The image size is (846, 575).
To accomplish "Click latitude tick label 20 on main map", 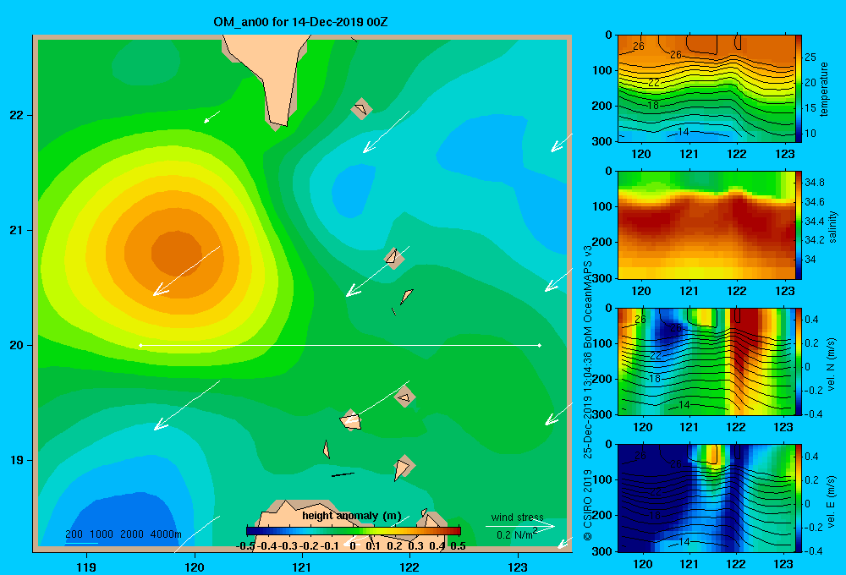I will tap(17, 345).
